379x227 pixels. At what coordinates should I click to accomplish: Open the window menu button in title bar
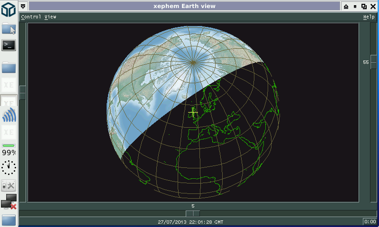tap(23, 6)
